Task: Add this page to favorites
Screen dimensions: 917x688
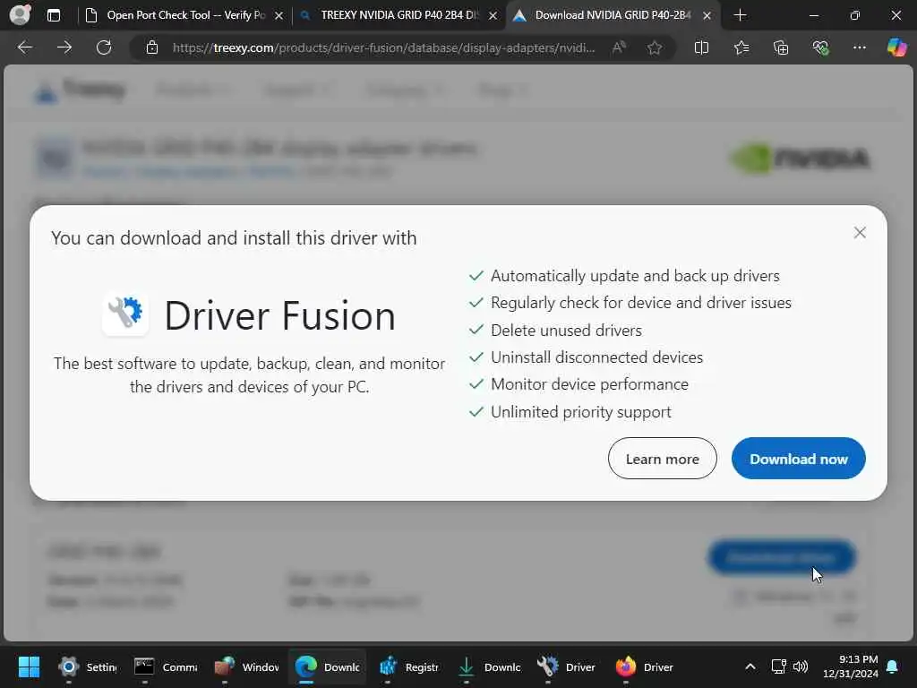Action: pos(655,47)
